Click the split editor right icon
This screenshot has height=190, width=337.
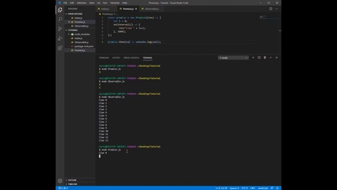[x=271, y=9]
